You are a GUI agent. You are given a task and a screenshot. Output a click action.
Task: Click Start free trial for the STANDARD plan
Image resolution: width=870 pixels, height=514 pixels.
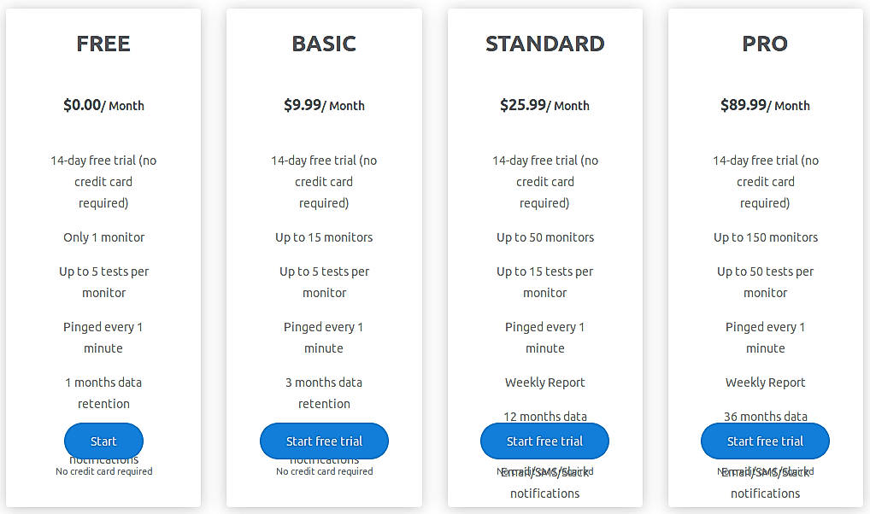coord(544,441)
